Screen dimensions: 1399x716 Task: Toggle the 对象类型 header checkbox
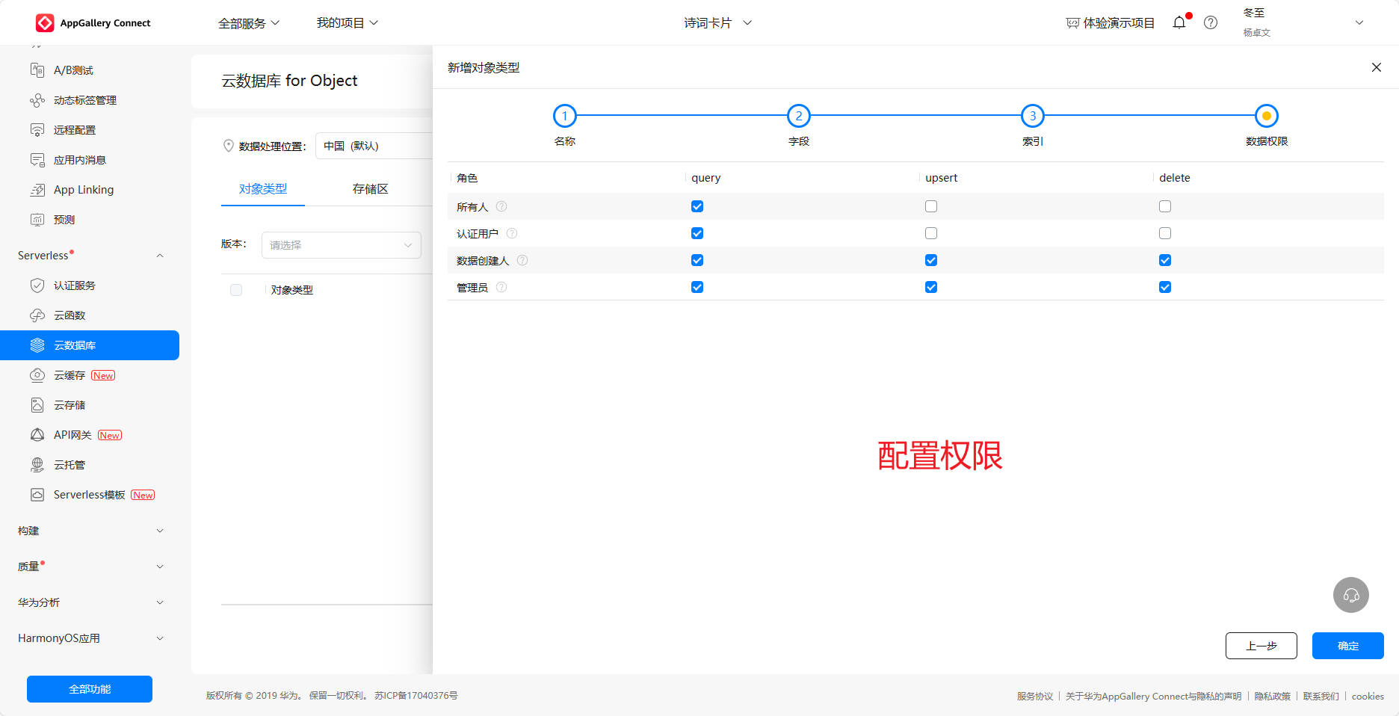[236, 290]
